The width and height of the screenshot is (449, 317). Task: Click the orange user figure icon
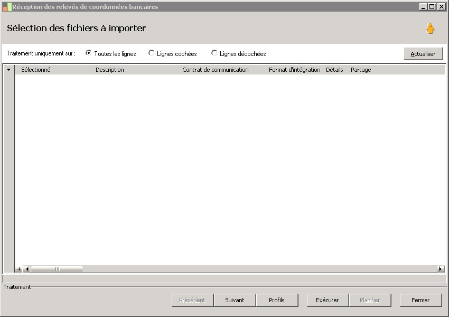pyautogui.click(x=430, y=29)
